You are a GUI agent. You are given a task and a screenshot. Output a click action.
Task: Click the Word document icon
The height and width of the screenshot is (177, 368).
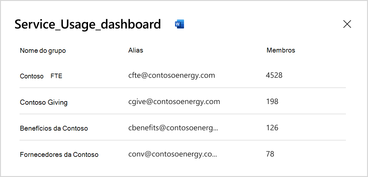click(x=180, y=24)
